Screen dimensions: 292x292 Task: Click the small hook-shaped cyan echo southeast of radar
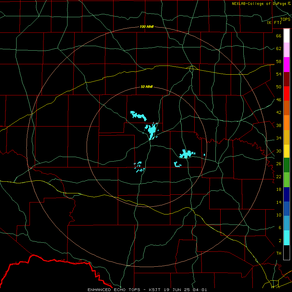[x=177, y=164]
